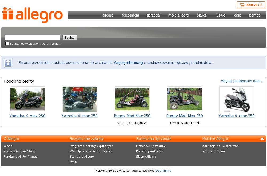Click the Podobne oferty heading
This screenshot has width=267, height=176.
click(19, 81)
